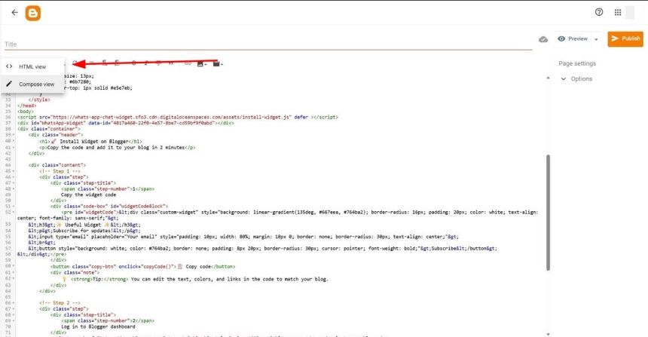Open the Preview dropdown arrow
Viewport: 648px width, 337px height.
tap(596, 39)
